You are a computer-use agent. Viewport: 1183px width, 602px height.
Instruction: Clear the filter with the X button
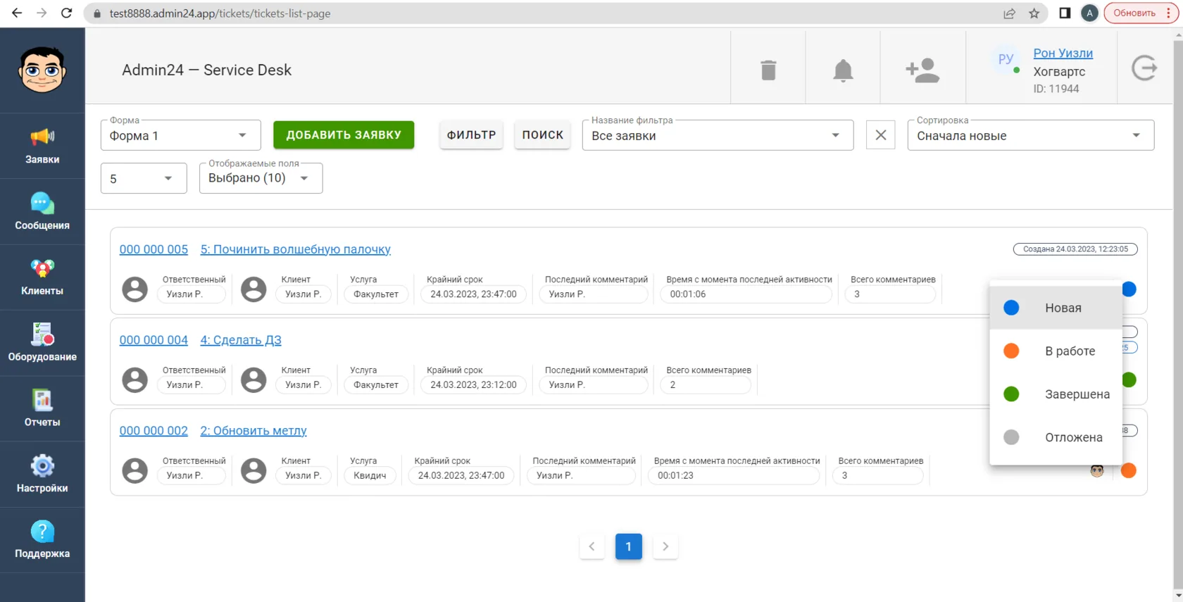pos(881,135)
